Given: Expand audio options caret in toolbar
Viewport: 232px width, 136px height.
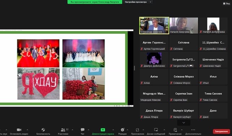Looking at the screenshot, I should pos(6,130).
